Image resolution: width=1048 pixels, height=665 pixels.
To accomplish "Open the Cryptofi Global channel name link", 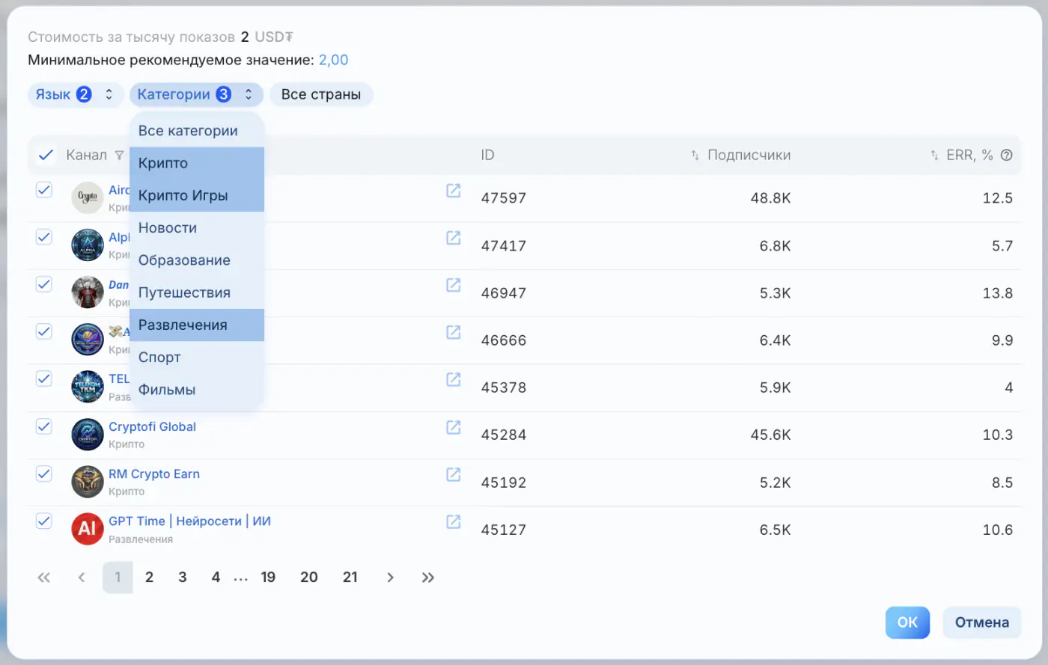I will [x=153, y=426].
